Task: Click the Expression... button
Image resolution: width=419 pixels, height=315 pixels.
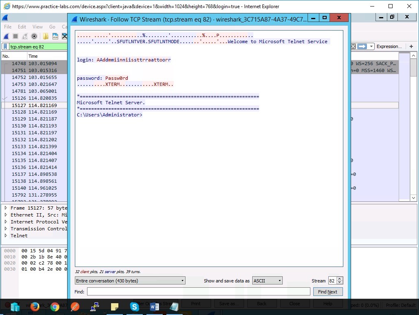Action: 389,46
